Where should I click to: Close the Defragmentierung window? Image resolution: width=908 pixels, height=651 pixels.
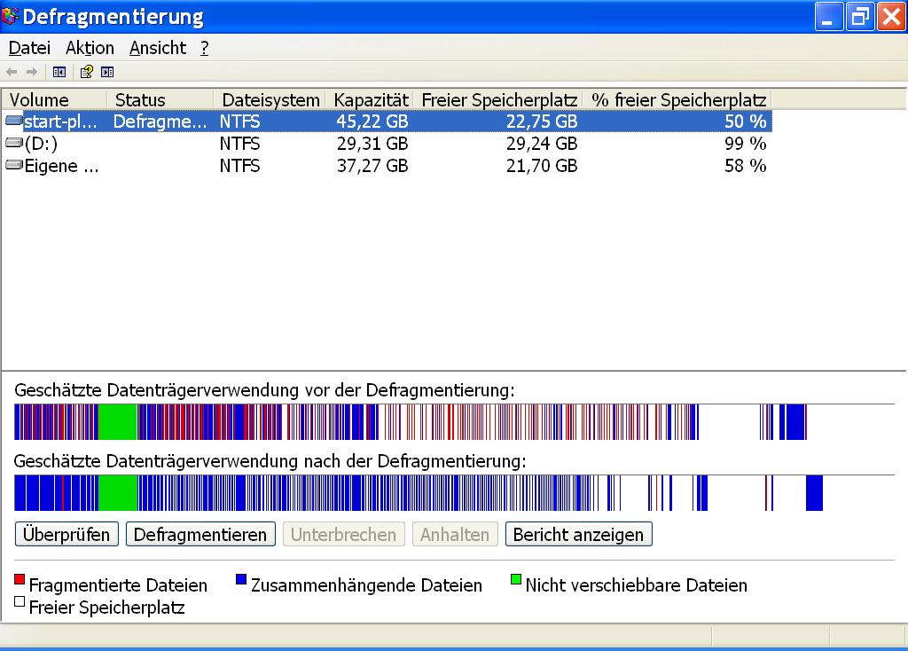tap(891, 16)
